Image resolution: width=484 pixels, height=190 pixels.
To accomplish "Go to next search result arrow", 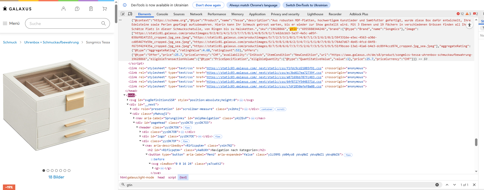I will [454, 185].
